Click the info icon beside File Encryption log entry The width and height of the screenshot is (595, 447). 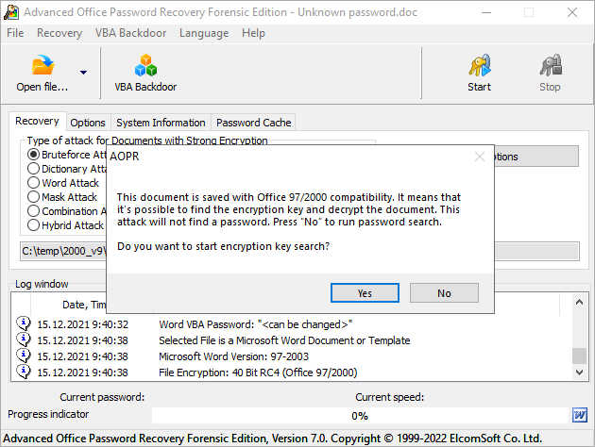24,372
